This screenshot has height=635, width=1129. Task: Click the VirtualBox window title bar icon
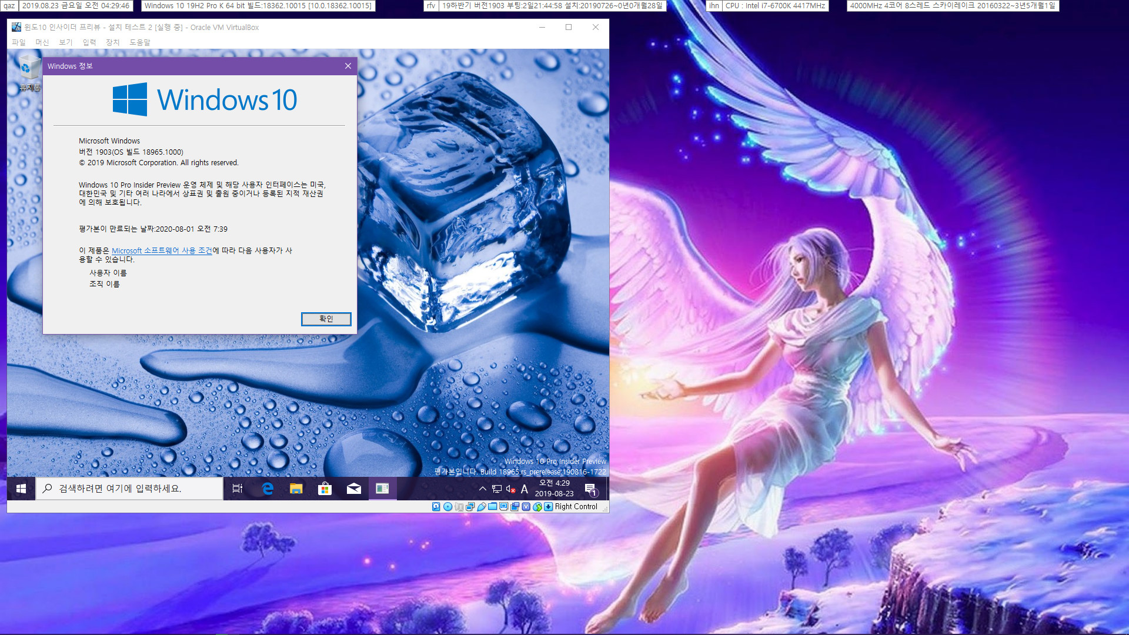click(x=16, y=27)
